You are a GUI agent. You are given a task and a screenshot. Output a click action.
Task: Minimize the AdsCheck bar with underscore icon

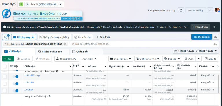click(81, 19)
